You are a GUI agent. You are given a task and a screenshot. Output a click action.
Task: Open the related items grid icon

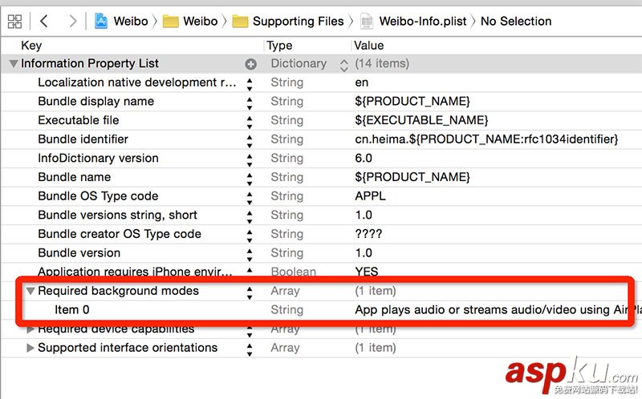click(14, 21)
